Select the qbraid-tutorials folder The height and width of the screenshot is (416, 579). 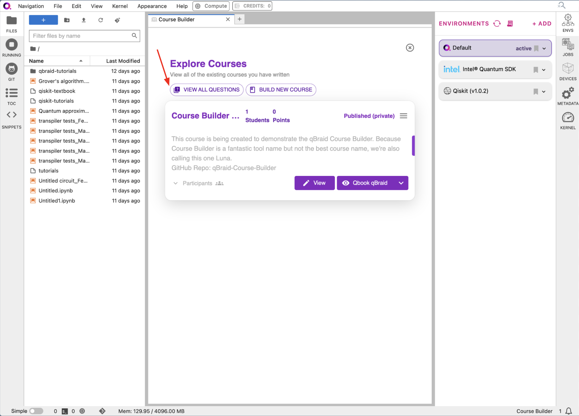pos(85,71)
